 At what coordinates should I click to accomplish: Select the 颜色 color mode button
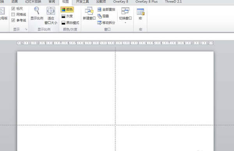click(67, 9)
